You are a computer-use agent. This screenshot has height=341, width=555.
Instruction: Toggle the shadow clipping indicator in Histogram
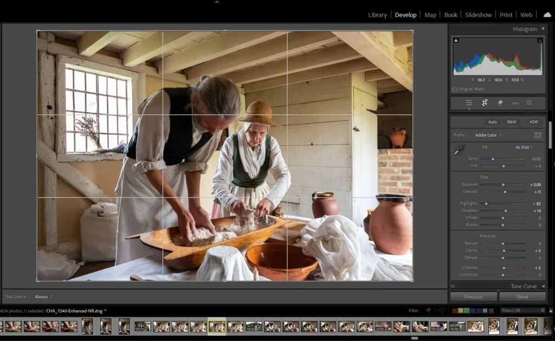[x=456, y=39]
